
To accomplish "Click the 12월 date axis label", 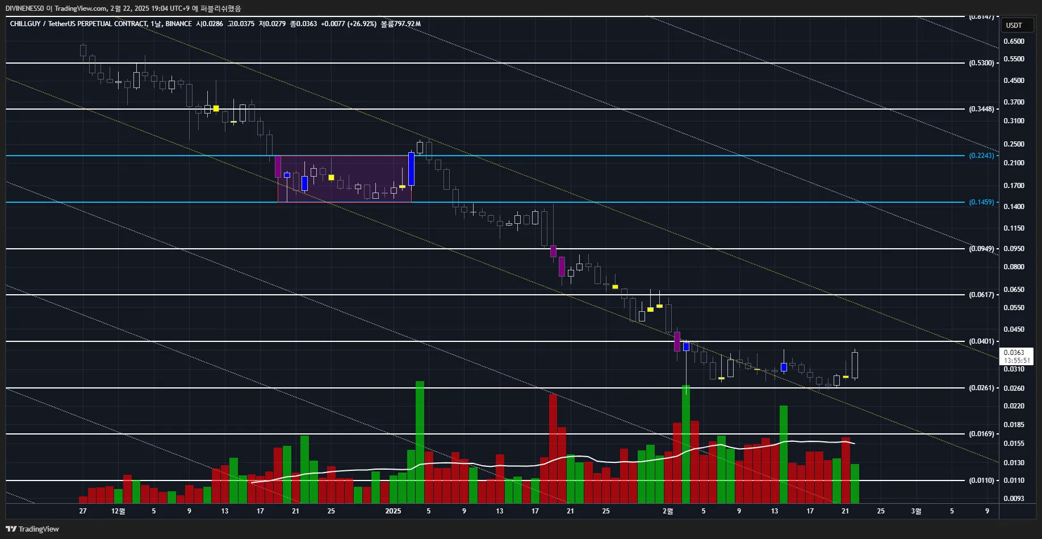I will pyautogui.click(x=118, y=511).
